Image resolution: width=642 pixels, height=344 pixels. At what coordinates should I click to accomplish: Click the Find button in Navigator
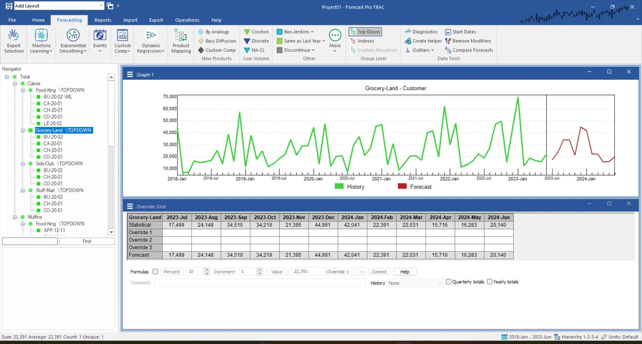point(87,241)
